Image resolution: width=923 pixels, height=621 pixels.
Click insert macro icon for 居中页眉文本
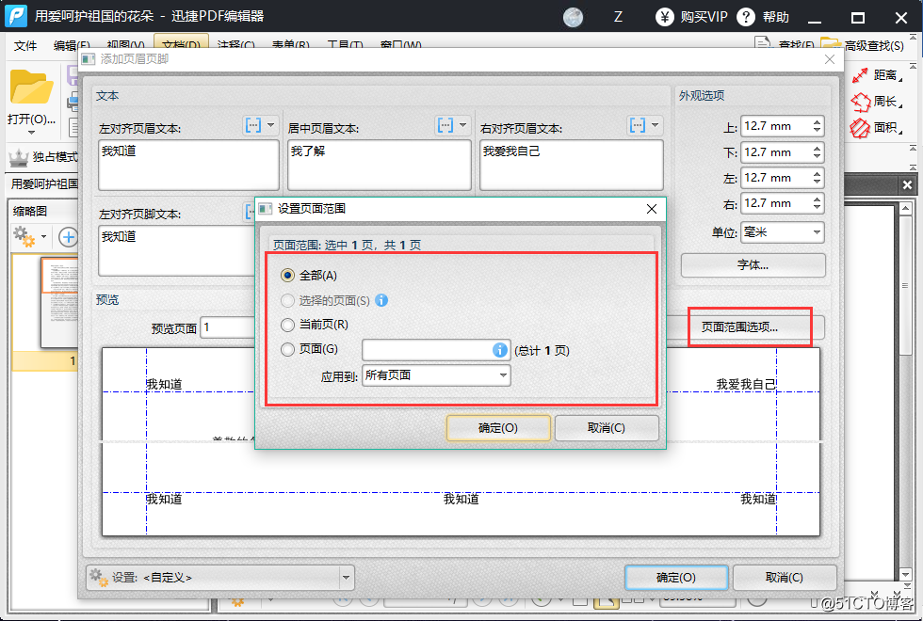pos(445,124)
